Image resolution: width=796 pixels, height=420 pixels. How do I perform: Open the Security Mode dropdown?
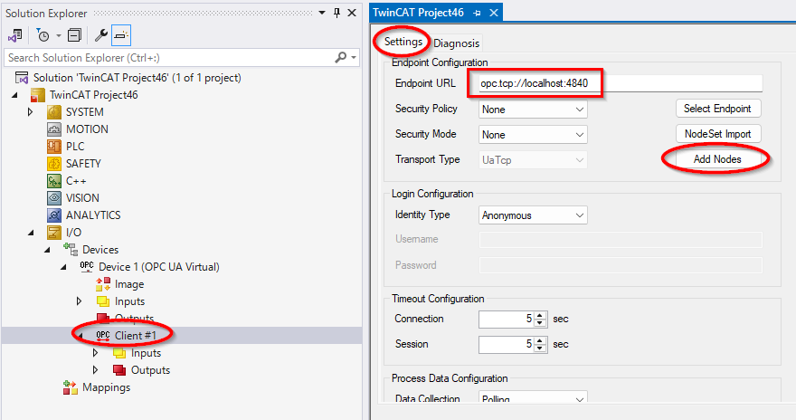coord(533,135)
